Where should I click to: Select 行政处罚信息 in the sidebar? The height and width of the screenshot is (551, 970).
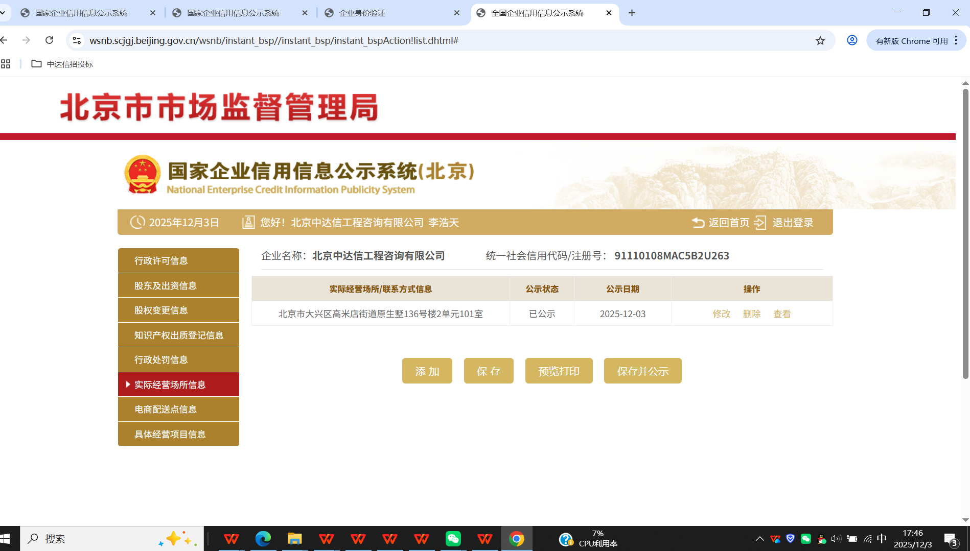pos(178,360)
